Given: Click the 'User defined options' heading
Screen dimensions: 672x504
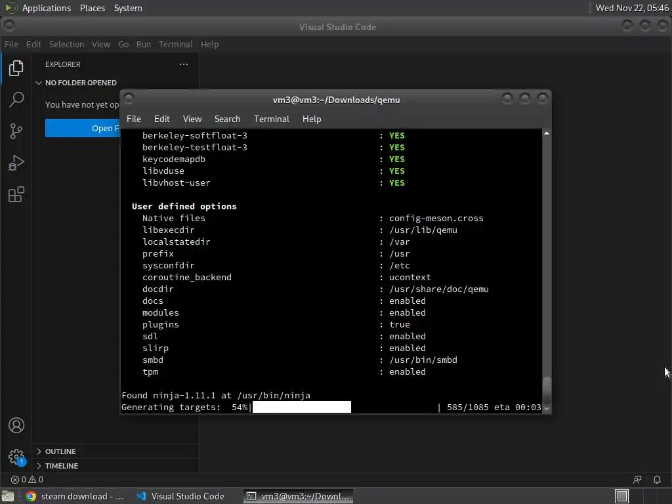Looking at the screenshot, I should pyautogui.click(x=184, y=206).
